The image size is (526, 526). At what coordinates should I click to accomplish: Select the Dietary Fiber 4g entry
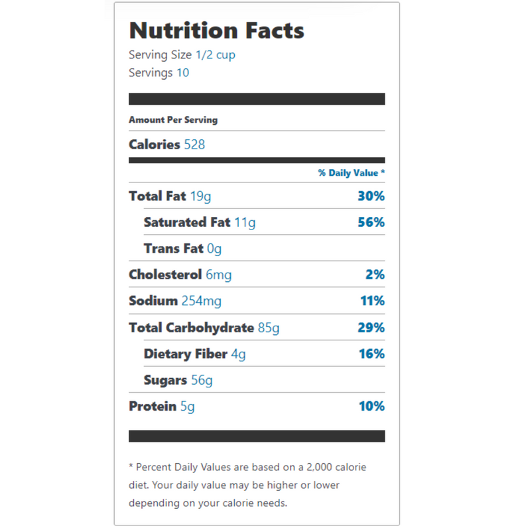[194, 354]
